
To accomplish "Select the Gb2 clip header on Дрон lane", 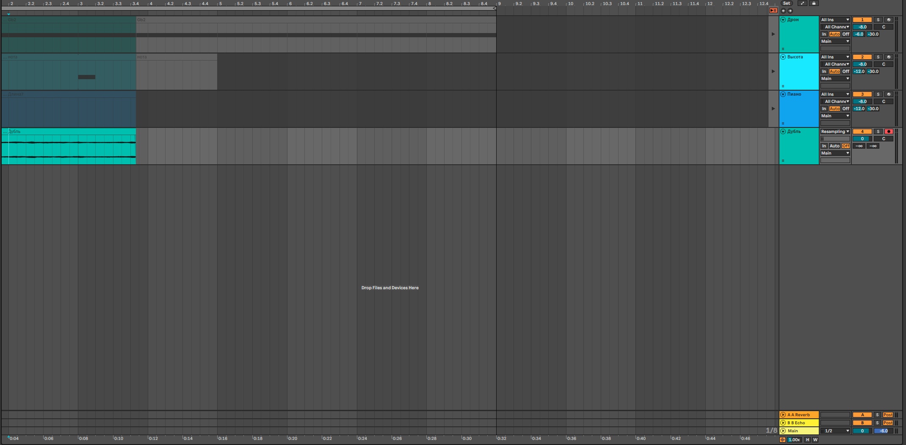I will 316,20.
